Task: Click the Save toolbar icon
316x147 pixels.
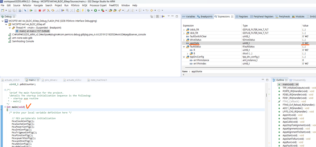Action: click(x=10, y=10)
